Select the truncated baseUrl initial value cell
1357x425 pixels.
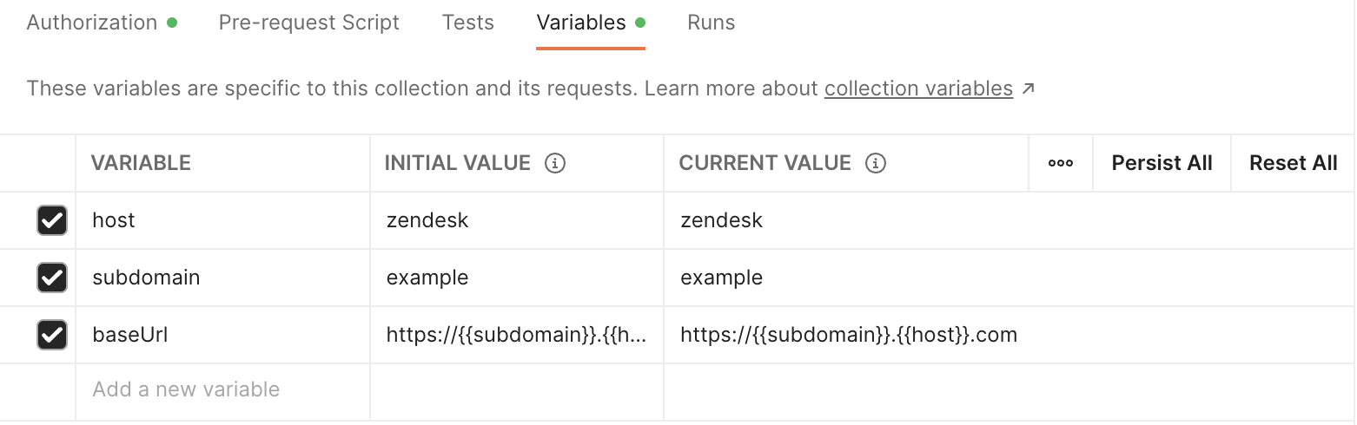coord(517,335)
